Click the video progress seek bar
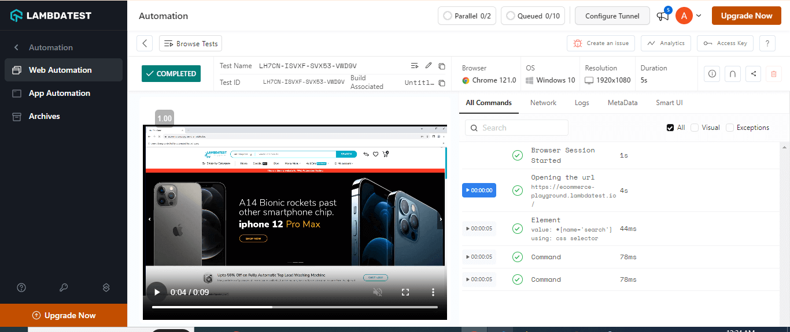790x332 pixels. tap(295, 307)
